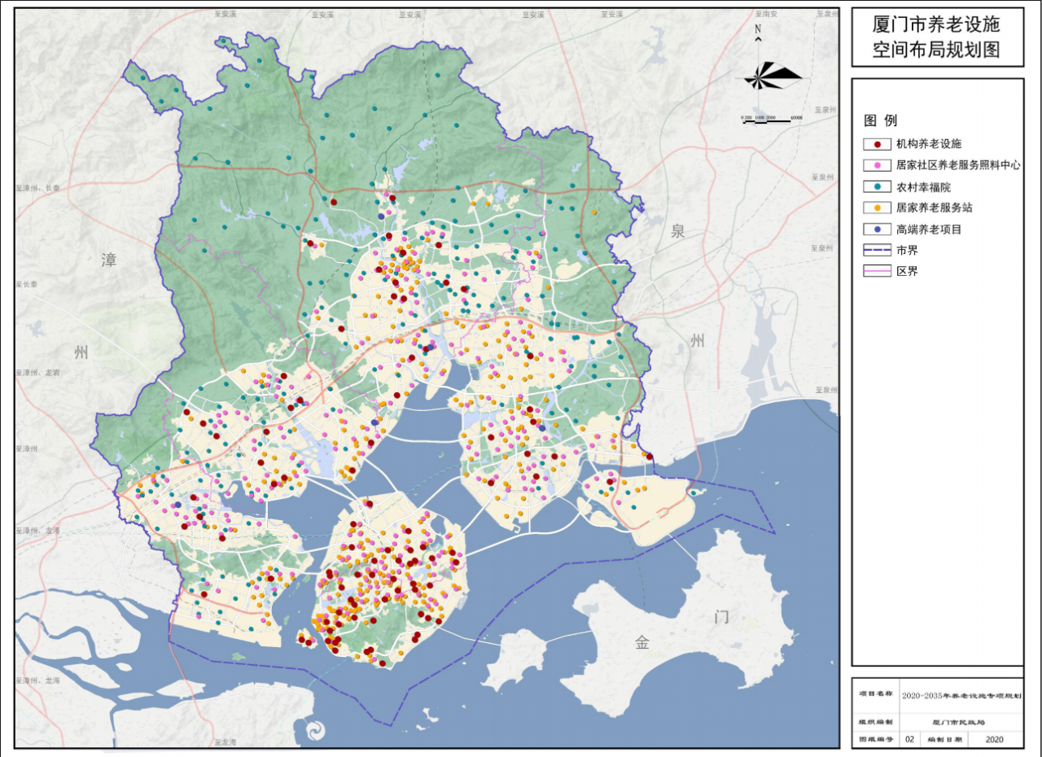
Task: Click the pink 居家社区养老服务照料中心 legend dot
Action: (x=877, y=165)
